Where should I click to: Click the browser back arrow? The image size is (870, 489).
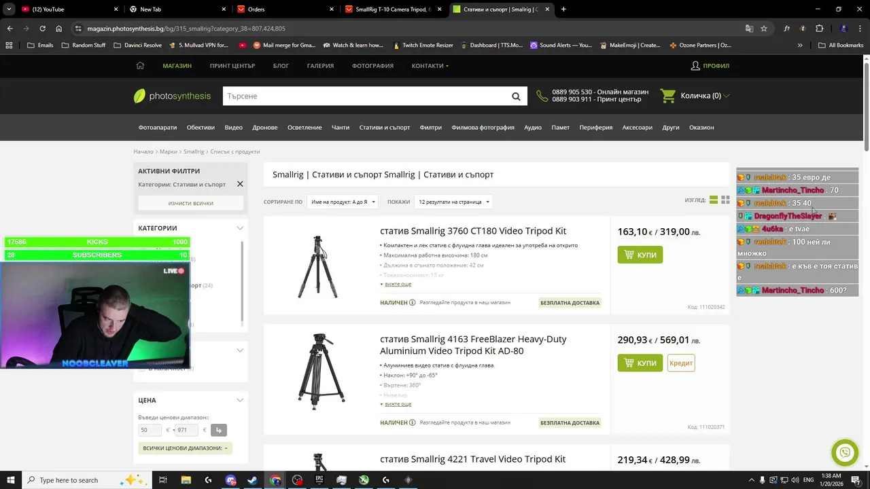pyautogui.click(x=10, y=29)
